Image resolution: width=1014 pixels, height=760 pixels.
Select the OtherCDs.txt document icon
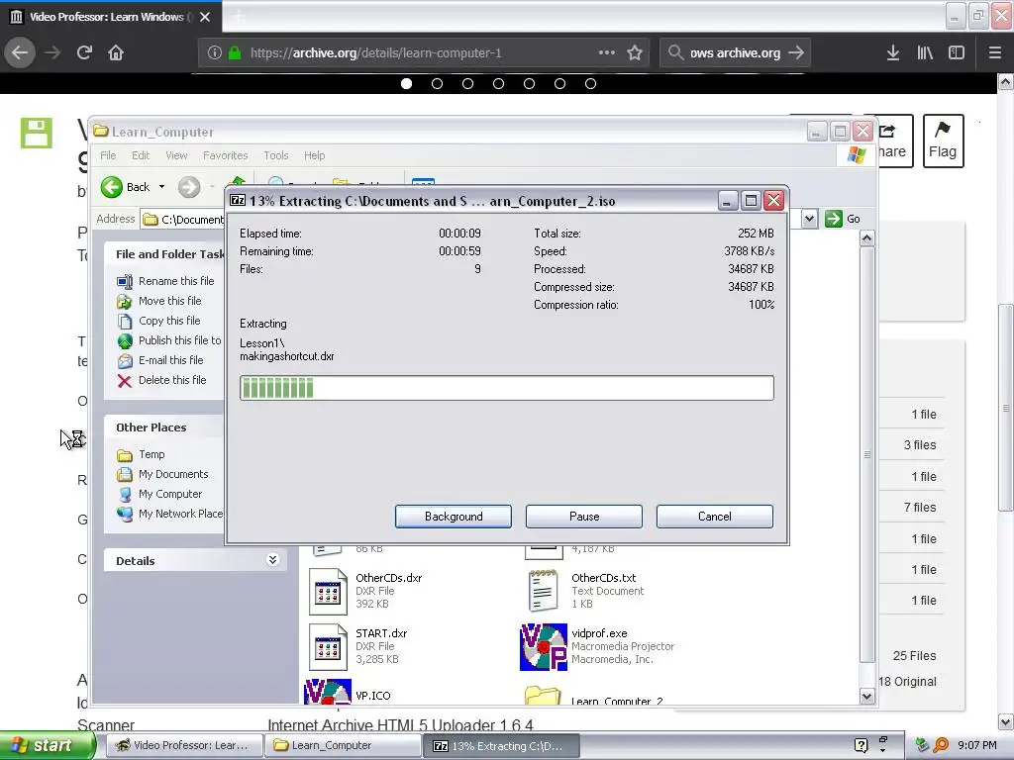(544, 591)
